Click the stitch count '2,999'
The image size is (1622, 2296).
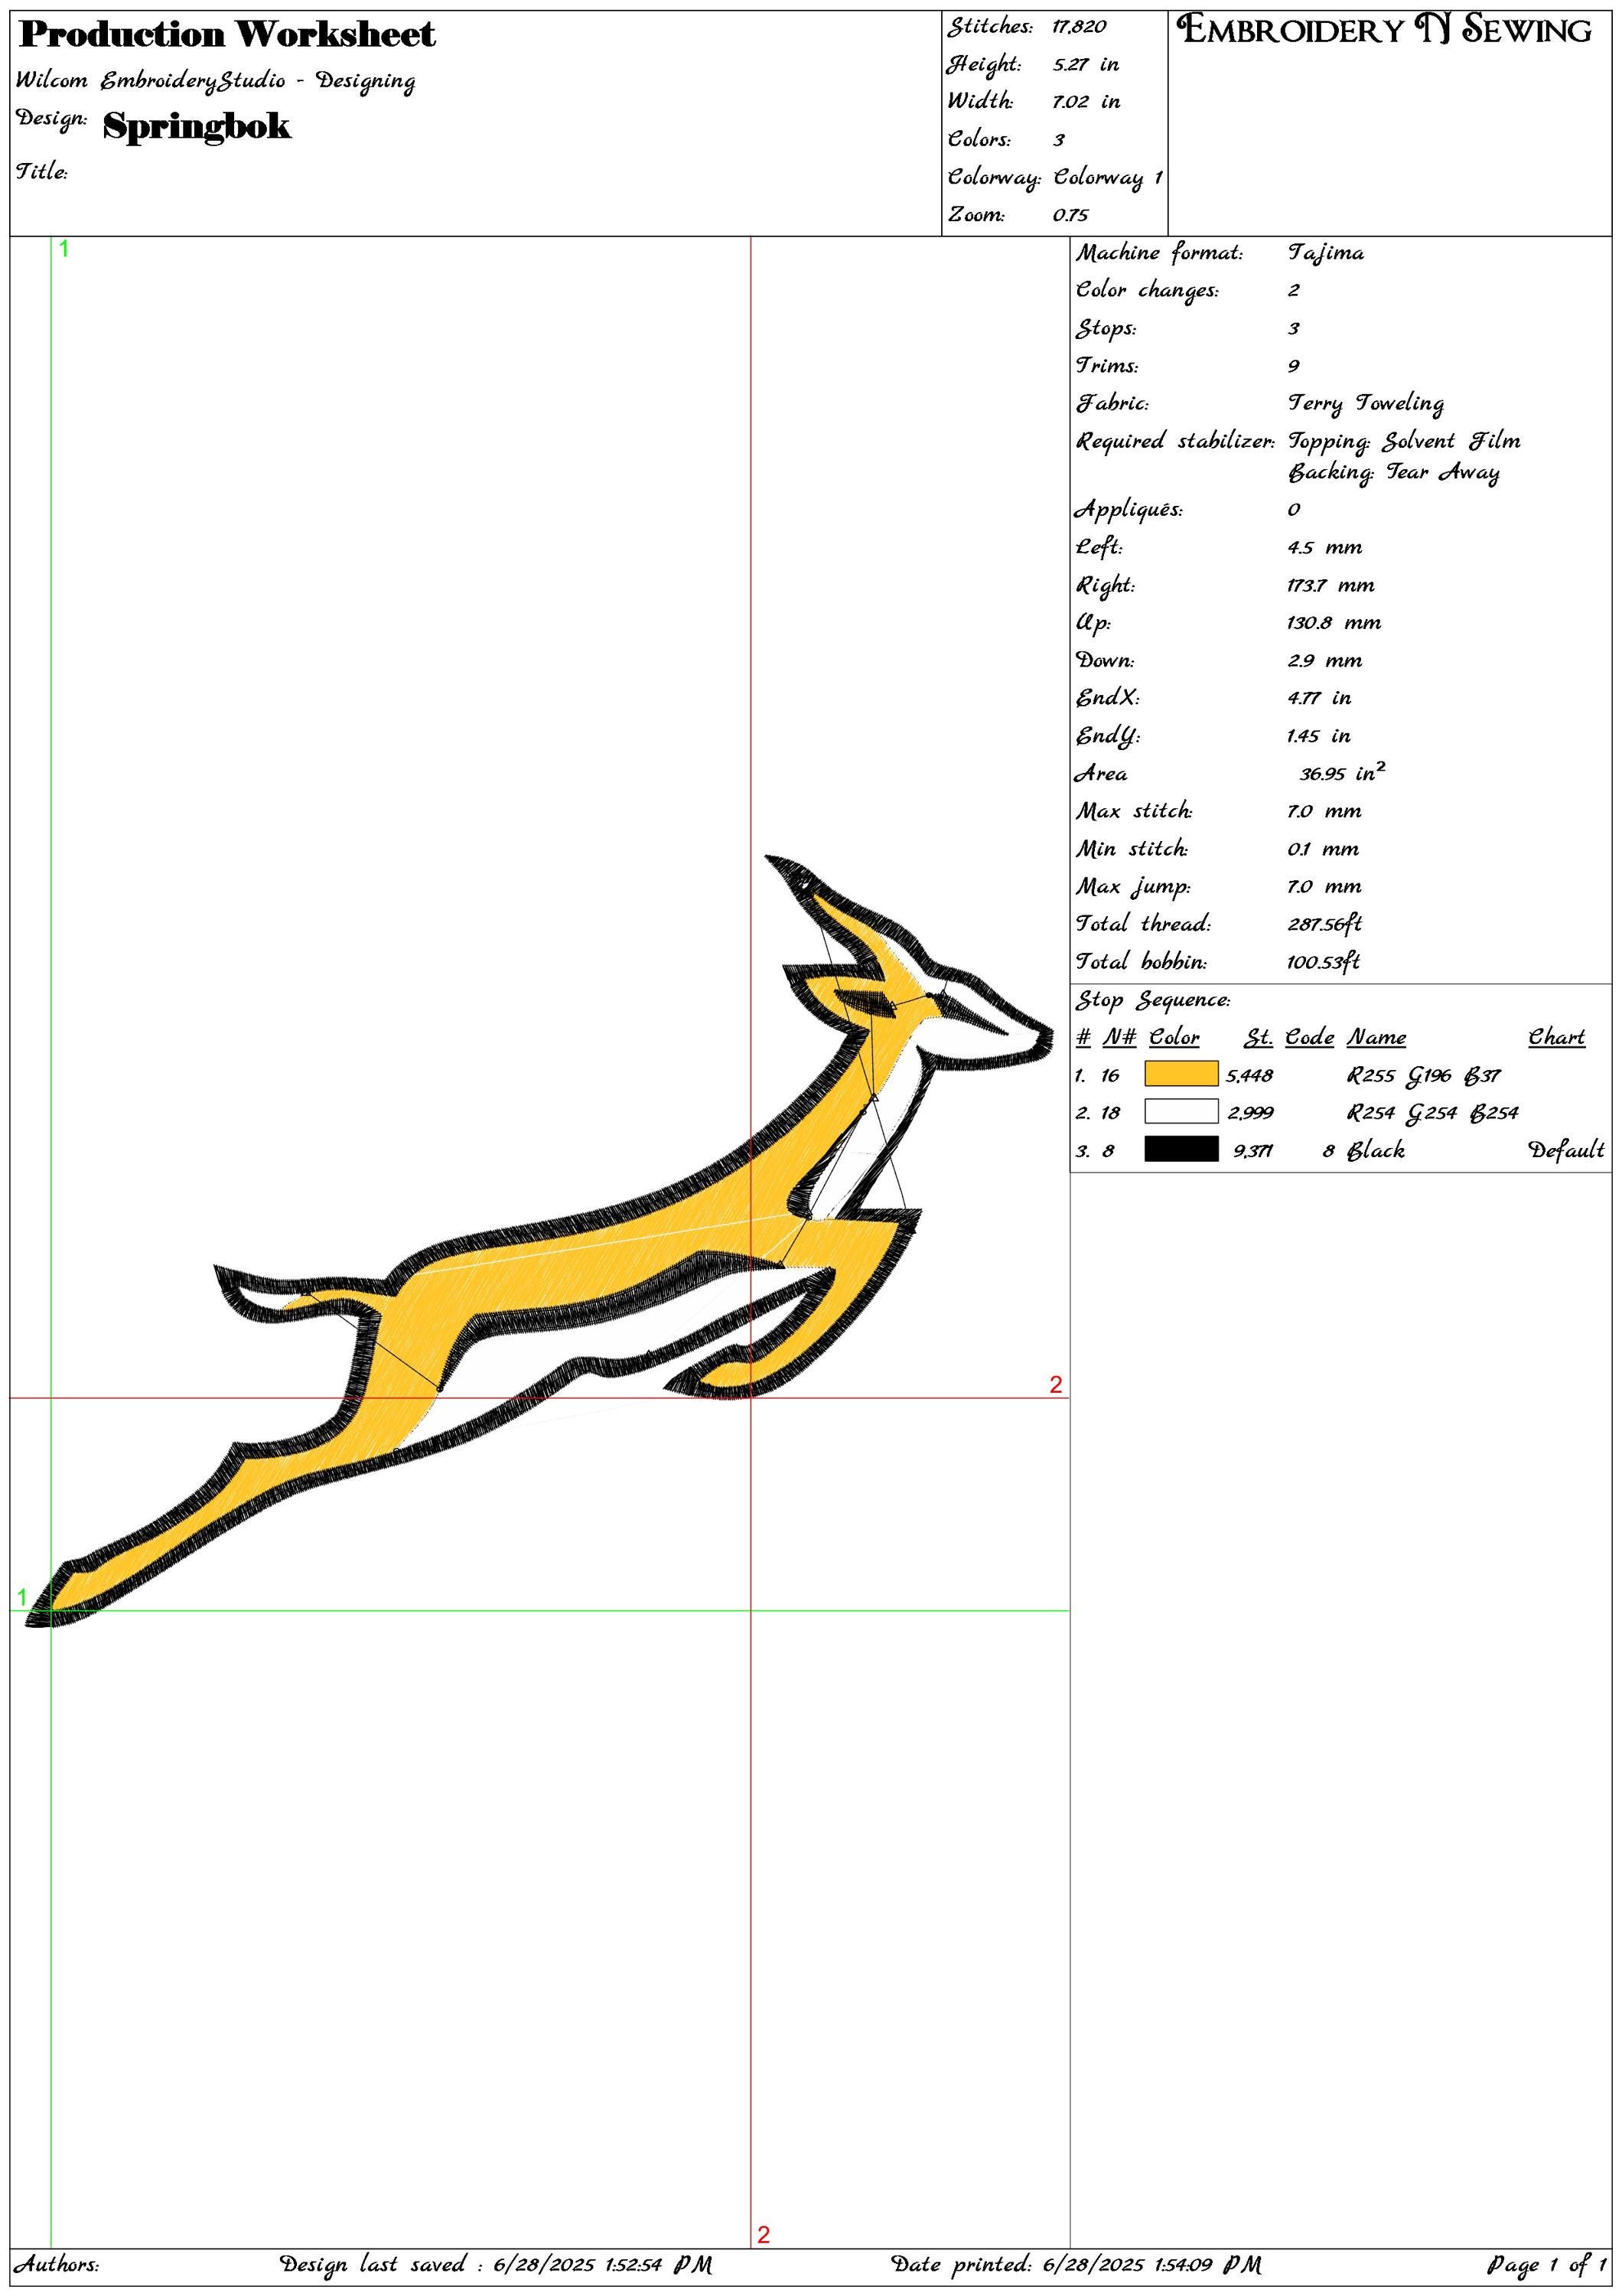pyautogui.click(x=1250, y=1113)
